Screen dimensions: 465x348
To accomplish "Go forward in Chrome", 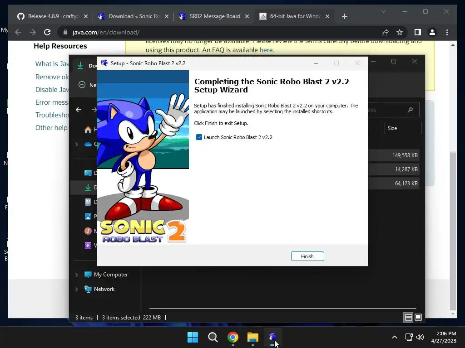I will point(33,32).
